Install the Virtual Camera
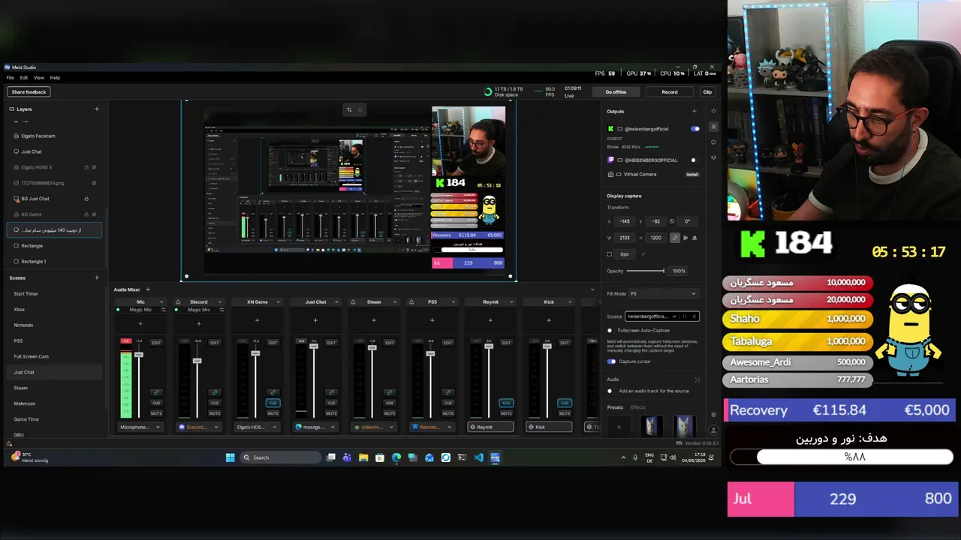Image resolution: width=961 pixels, height=540 pixels. coord(692,174)
